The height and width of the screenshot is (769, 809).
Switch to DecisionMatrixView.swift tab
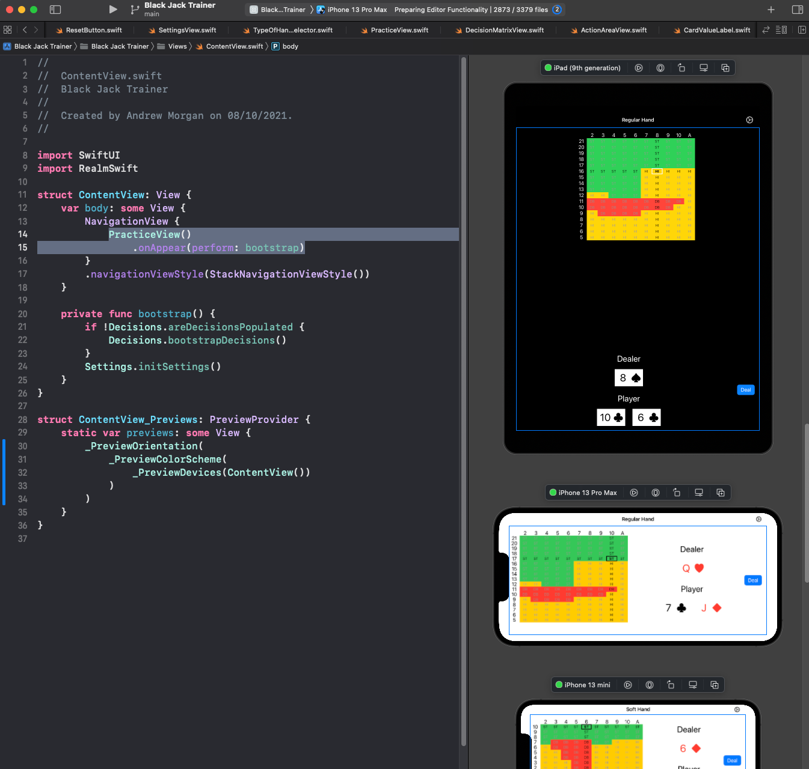499,30
